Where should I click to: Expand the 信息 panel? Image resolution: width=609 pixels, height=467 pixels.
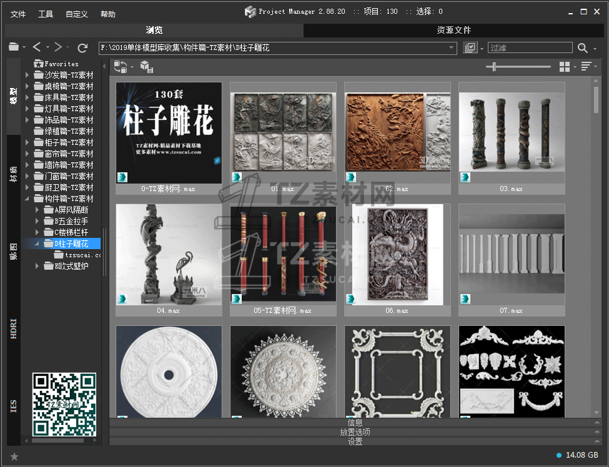[x=355, y=423]
